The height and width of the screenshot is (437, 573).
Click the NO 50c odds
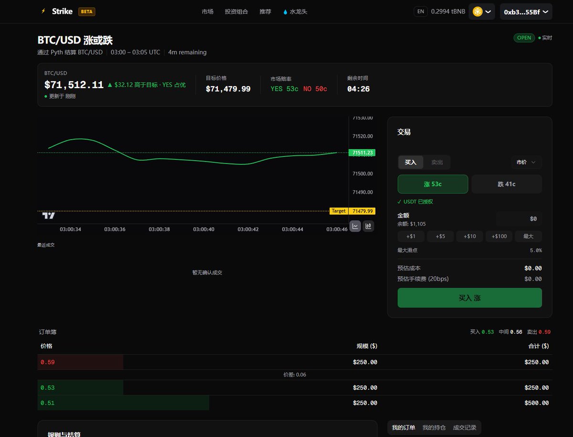coord(315,89)
